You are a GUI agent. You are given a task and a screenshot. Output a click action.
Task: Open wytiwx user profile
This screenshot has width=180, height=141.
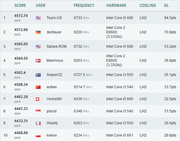tap(52, 87)
